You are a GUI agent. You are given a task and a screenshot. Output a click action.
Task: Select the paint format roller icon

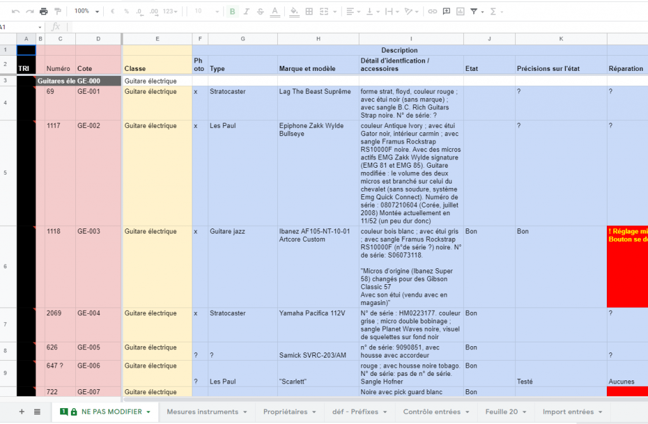tap(58, 11)
